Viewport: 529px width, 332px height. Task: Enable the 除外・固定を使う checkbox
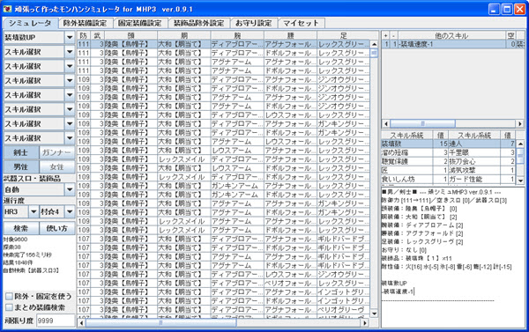(x=9, y=296)
